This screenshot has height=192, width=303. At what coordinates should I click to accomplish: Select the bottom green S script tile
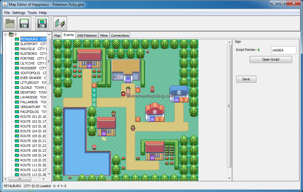click(x=94, y=105)
